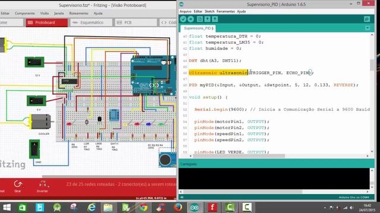Select the red LED at the breadboard's left
Viewport: 380px width, 213px height.
coord(69,124)
